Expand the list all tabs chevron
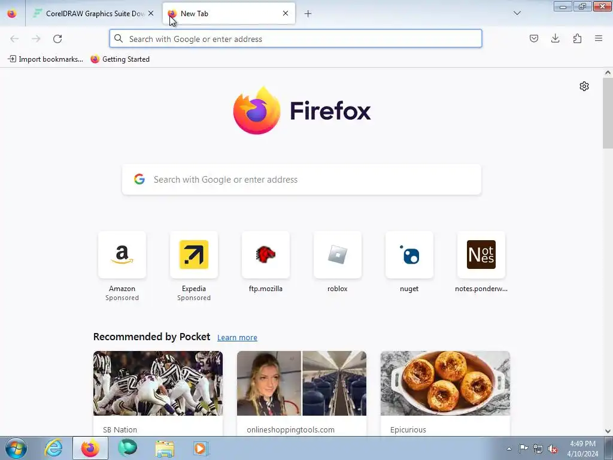Image resolution: width=613 pixels, height=460 pixels. (x=517, y=13)
